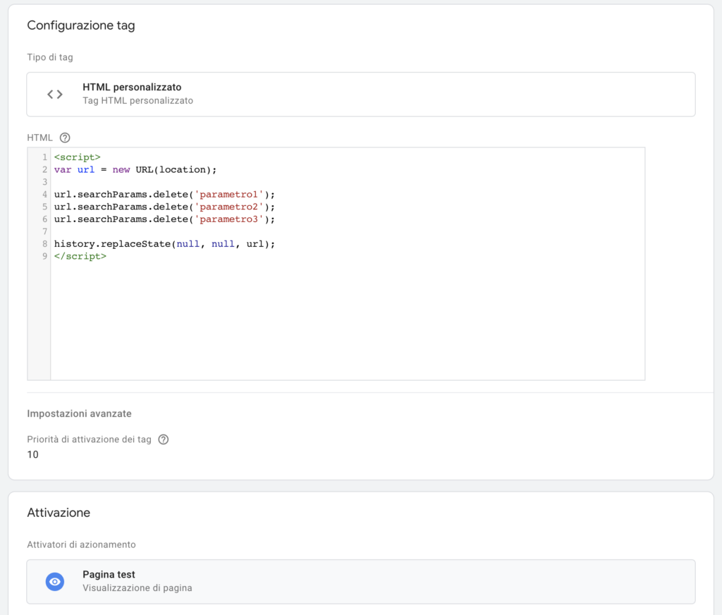Click the var url declaration line
722x615 pixels.
point(135,169)
